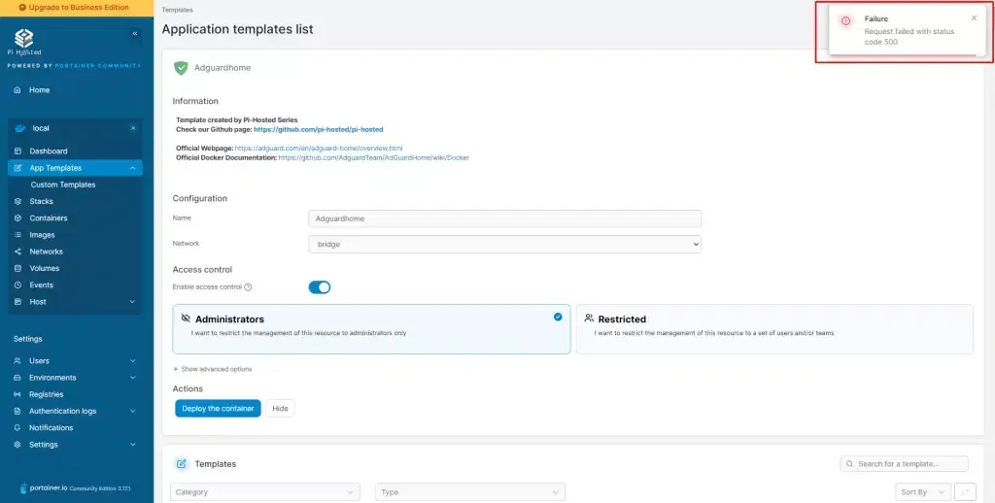Screen dimensions: 995x503
Task: Click the Home icon in sidebar
Action: pos(17,90)
